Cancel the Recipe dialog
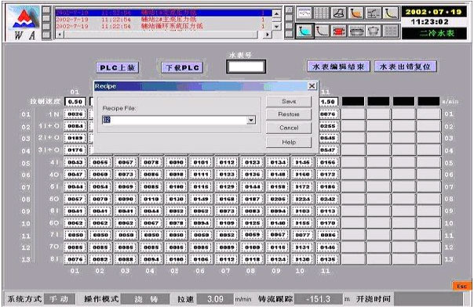474x307 pixels. pyautogui.click(x=289, y=128)
